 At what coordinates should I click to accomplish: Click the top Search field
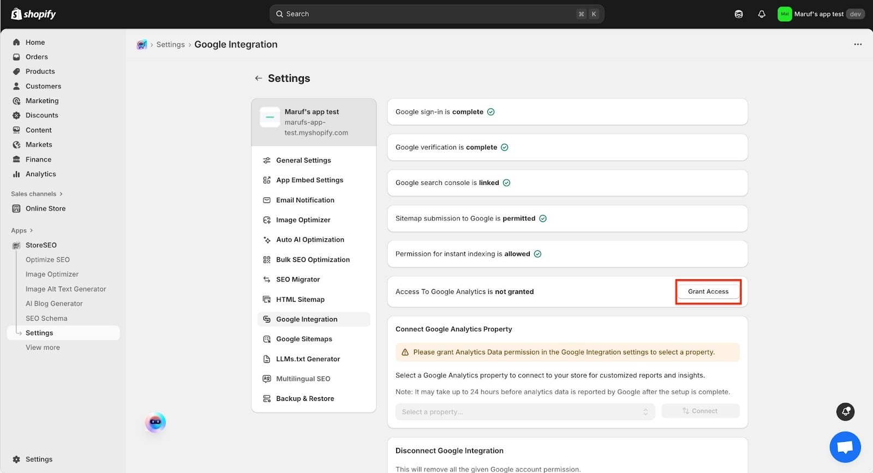(436, 14)
